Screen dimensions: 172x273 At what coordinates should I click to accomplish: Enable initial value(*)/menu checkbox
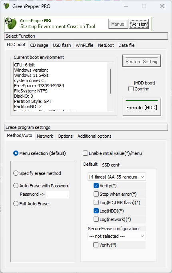coord(85,153)
